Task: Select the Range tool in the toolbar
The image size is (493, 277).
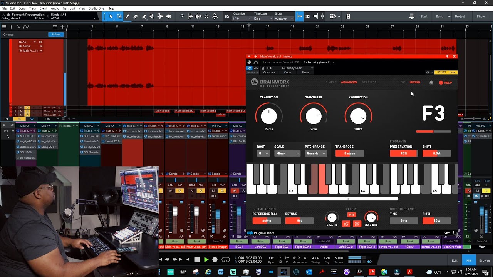Action: (119, 17)
